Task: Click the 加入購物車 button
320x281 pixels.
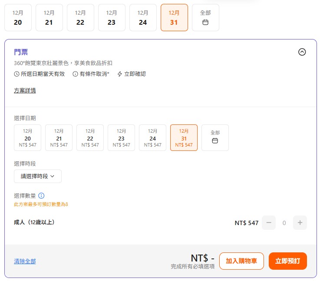Action: (241, 261)
